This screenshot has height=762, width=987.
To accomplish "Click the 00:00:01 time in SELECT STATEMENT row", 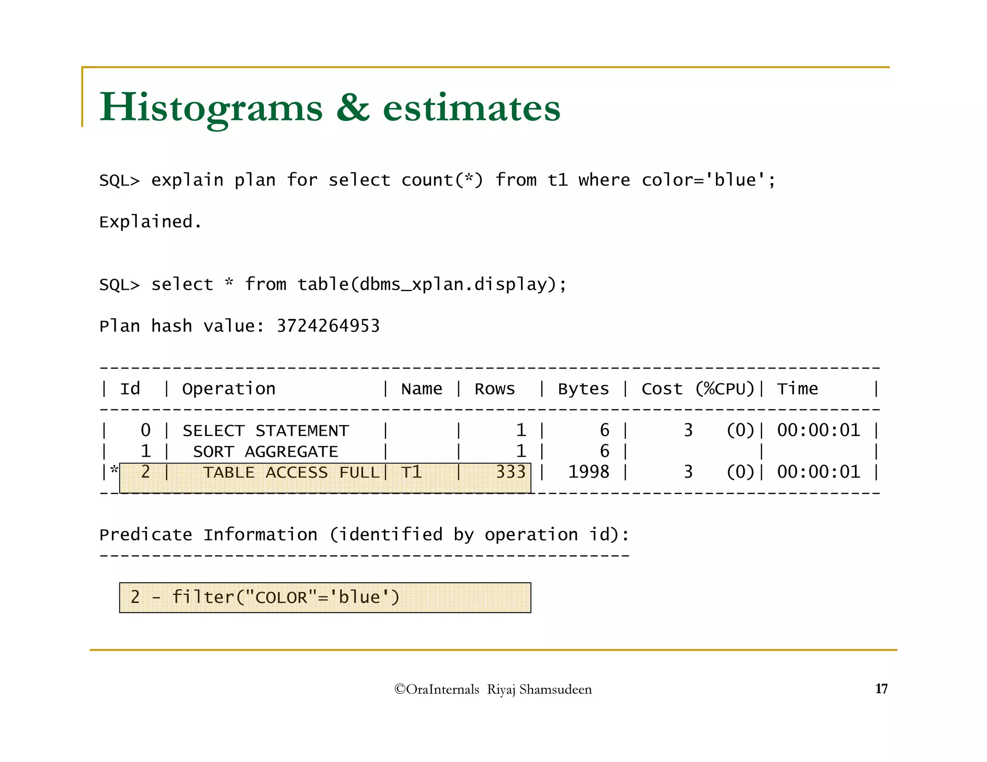I will [x=818, y=430].
